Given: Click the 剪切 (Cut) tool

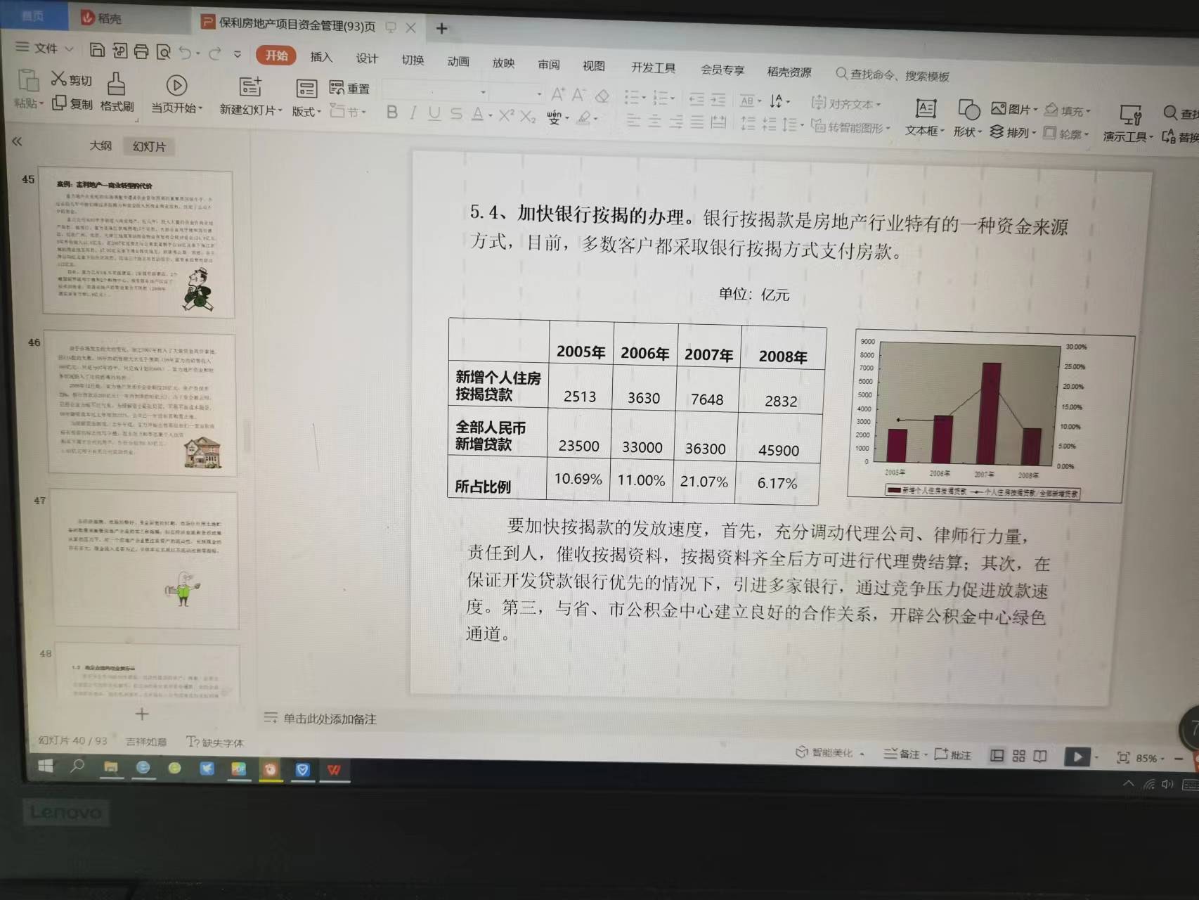Looking at the screenshot, I should [x=72, y=79].
